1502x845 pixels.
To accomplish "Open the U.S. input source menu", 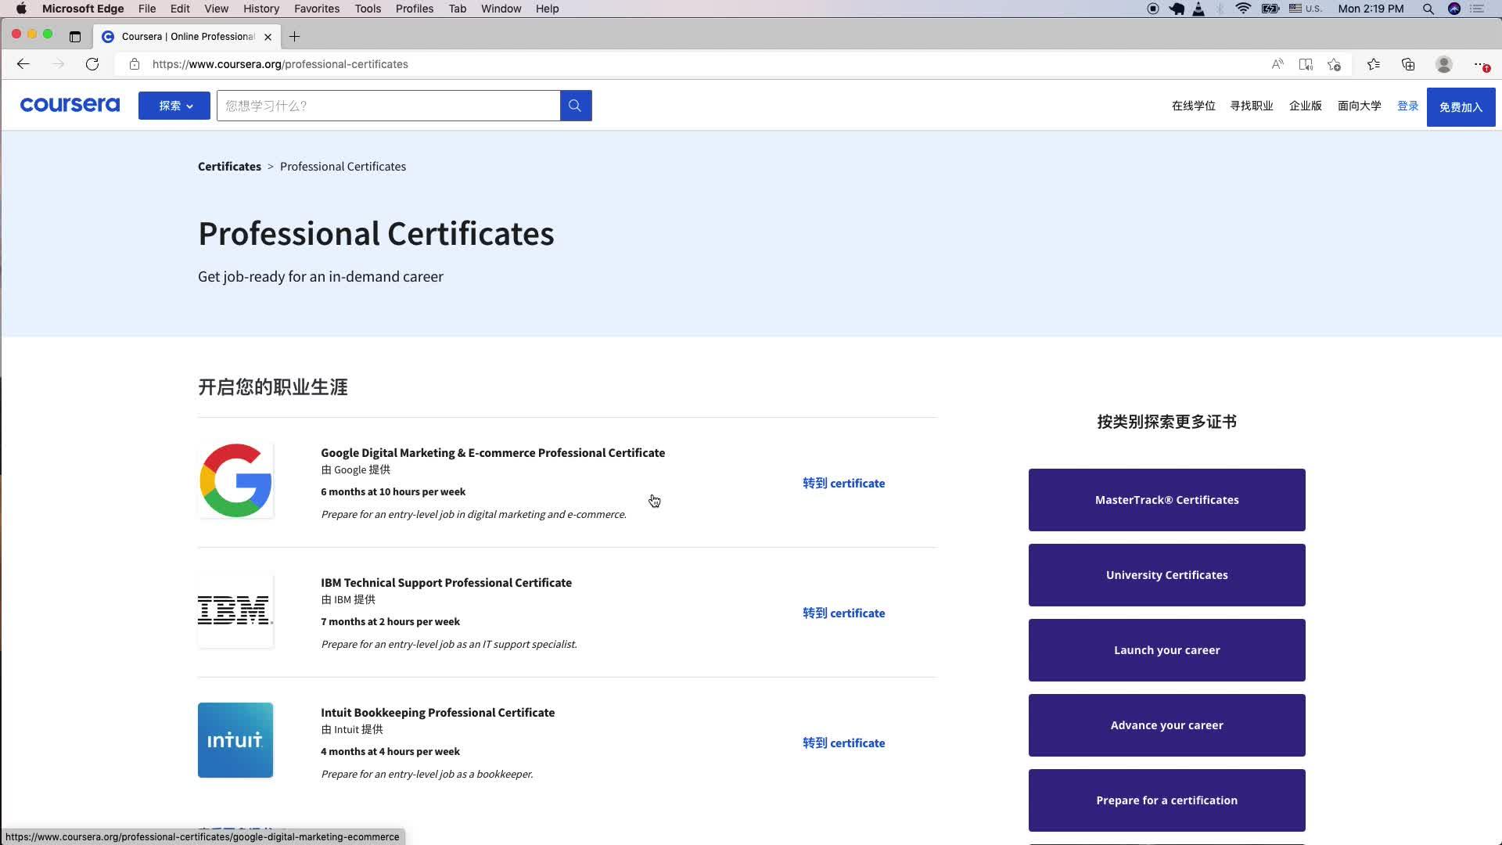I will pos(1306,9).
